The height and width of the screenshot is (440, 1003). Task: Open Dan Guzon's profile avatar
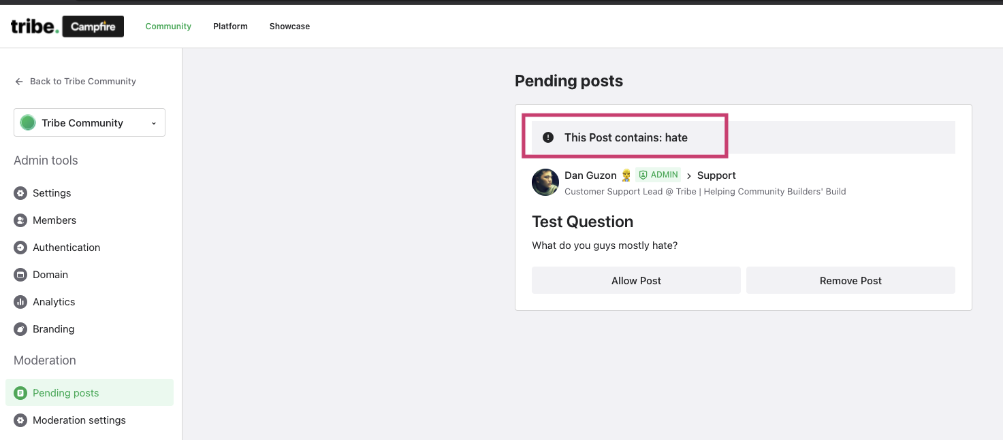(545, 182)
